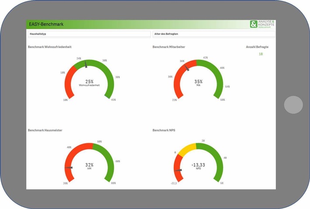Viewport: 310px width, 209px height.
Task: Open the Haushaltstyp filter box
Action: pos(89,34)
